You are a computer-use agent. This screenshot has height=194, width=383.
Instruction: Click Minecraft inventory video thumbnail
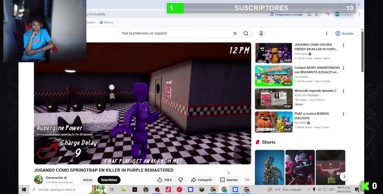tap(273, 99)
